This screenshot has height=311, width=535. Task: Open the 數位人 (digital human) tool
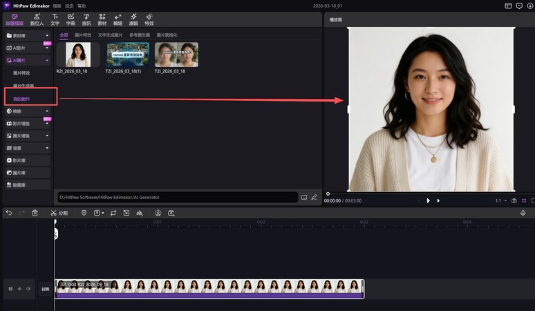(35, 19)
